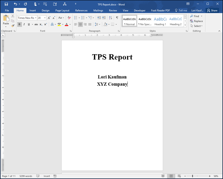
Task: Click the Undo arrow icon
Action: point(15,4)
